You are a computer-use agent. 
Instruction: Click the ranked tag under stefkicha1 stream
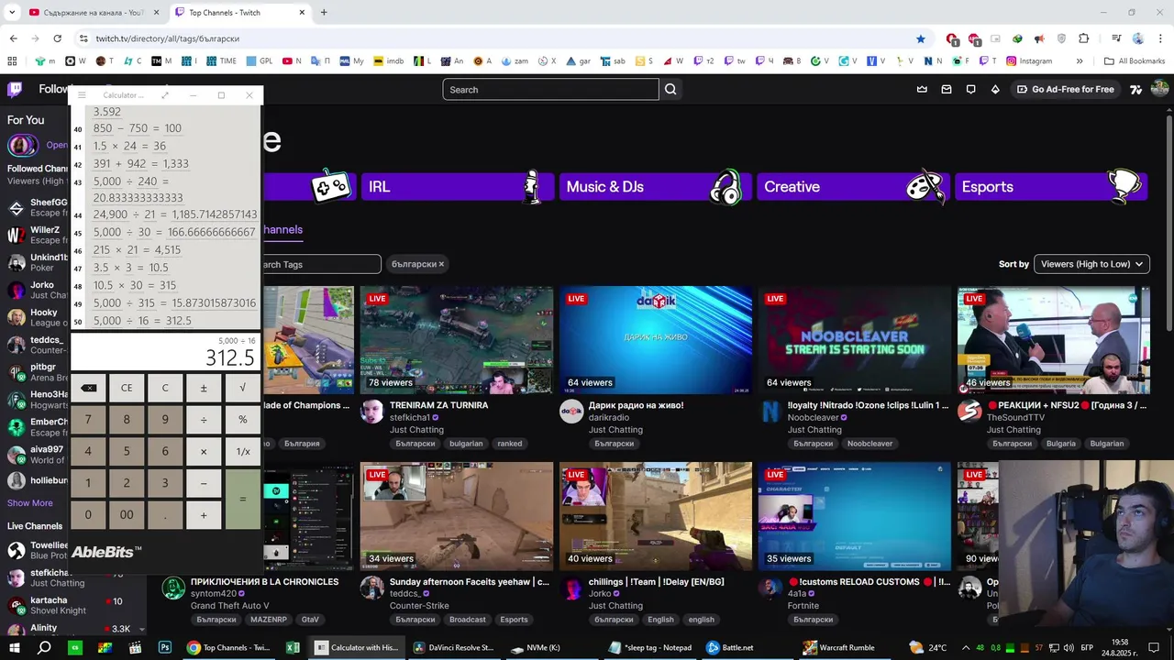click(x=510, y=444)
